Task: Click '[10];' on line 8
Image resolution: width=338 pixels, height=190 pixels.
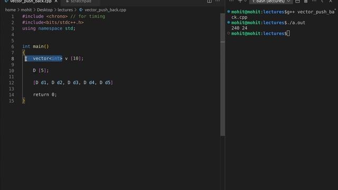Action: pyautogui.click(x=77, y=59)
